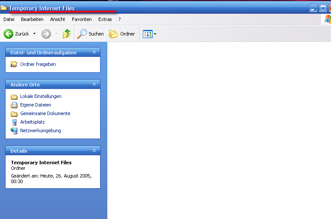The image size is (331, 219).
Task: Open the views dropdown arrow
Action: (x=155, y=34)
